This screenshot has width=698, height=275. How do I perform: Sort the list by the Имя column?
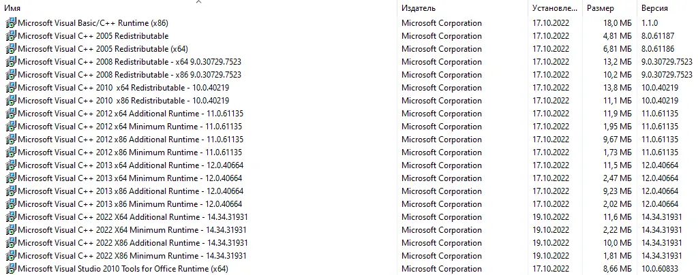pyautogui.click(x=12, y=8)
